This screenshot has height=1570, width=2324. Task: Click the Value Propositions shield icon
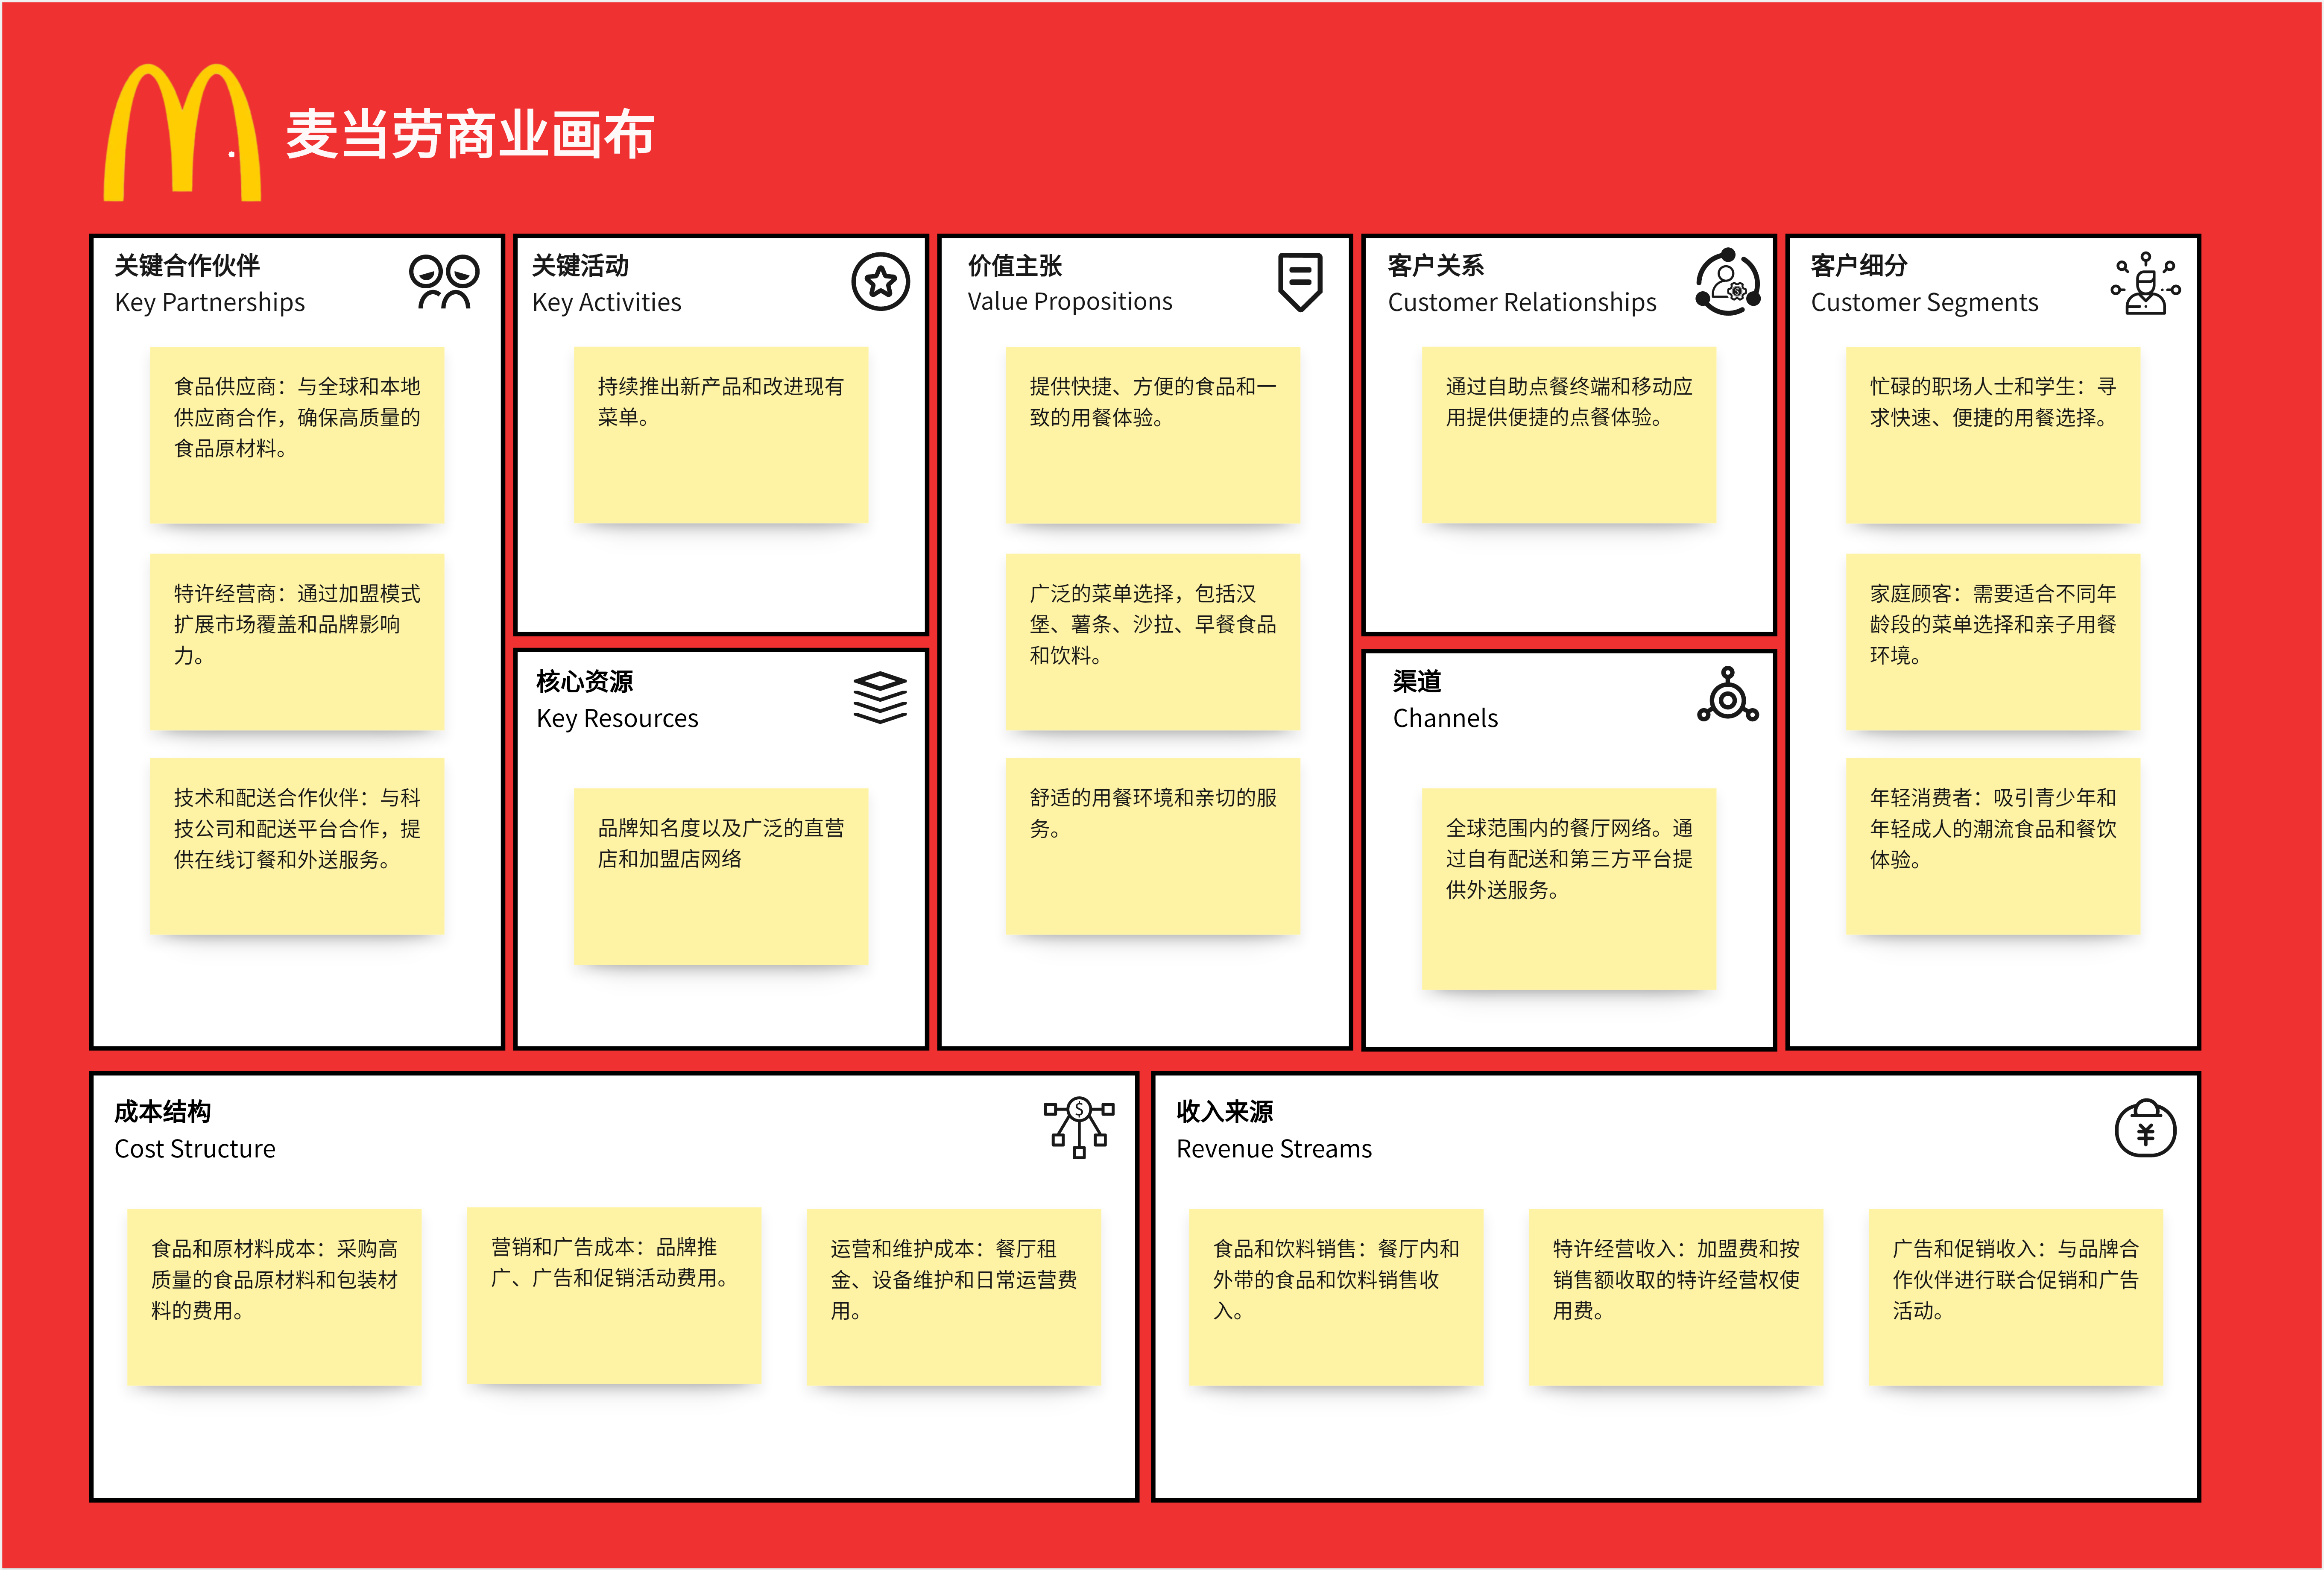[x=1300, y=284]
